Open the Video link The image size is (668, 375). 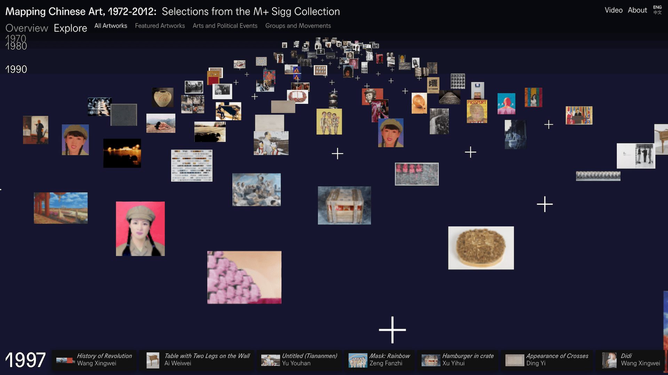pos(613,10)
